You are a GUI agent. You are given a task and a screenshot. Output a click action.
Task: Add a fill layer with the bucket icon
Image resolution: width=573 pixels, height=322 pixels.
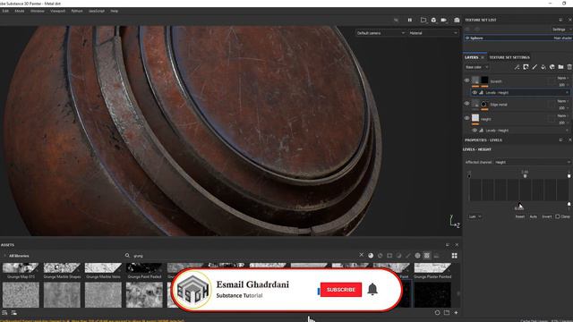point(543,67)
